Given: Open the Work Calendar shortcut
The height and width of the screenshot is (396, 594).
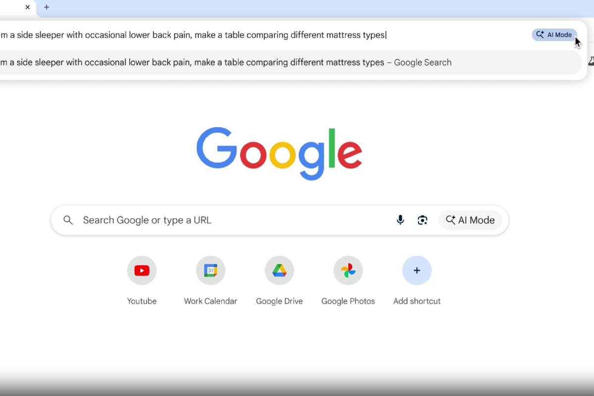Looking at the screenshot, I should [210, 270].
